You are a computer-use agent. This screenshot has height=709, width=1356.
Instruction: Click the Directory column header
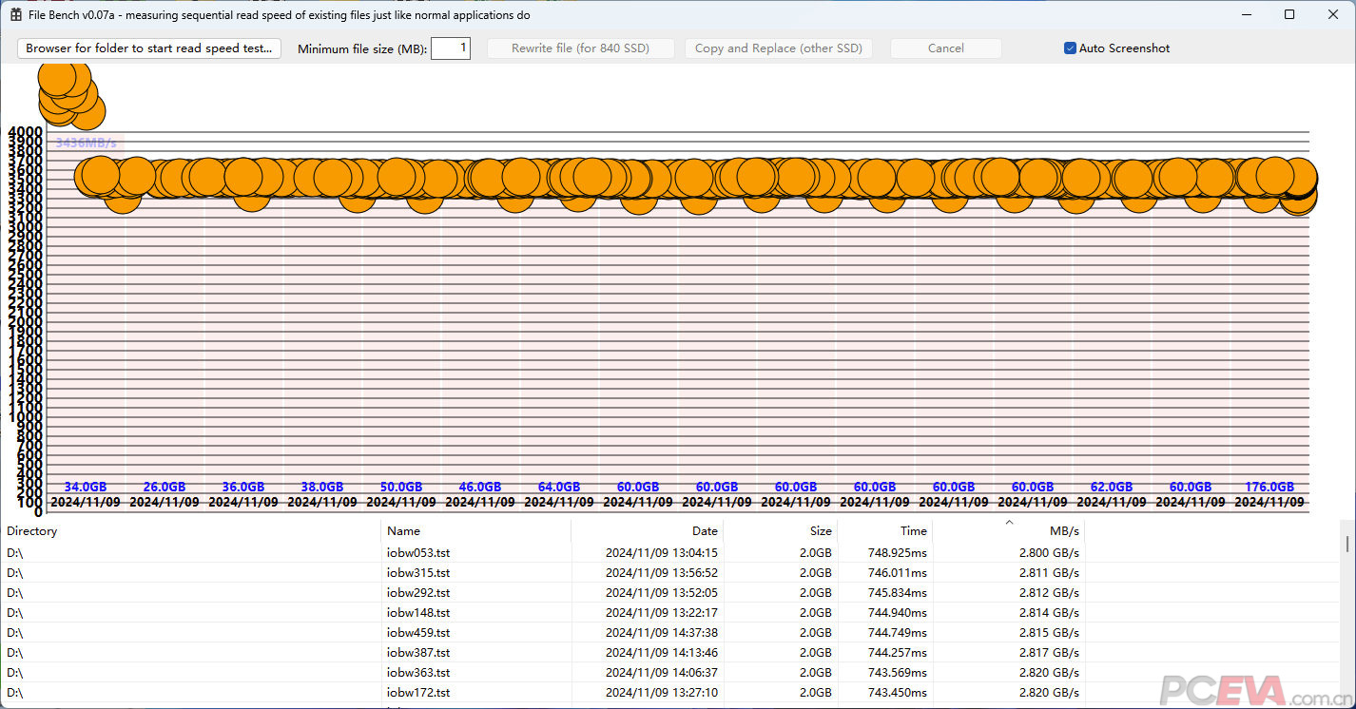coord(190,531)
